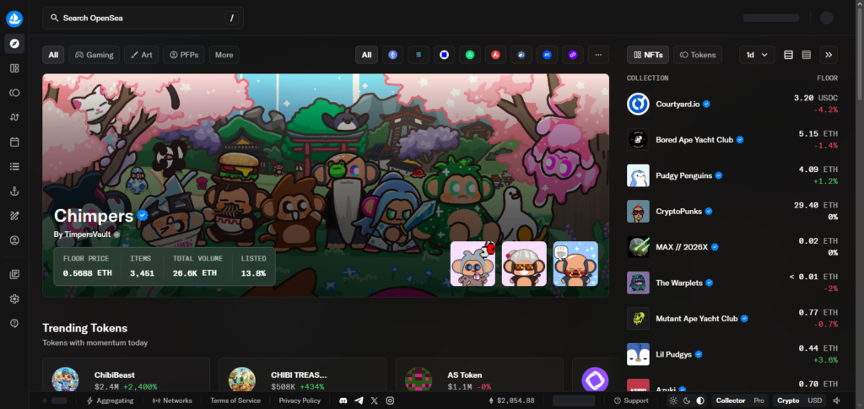The image size is (864, 409).
Task: Open the Telegram icon in footer
Action: pos(359,401)
